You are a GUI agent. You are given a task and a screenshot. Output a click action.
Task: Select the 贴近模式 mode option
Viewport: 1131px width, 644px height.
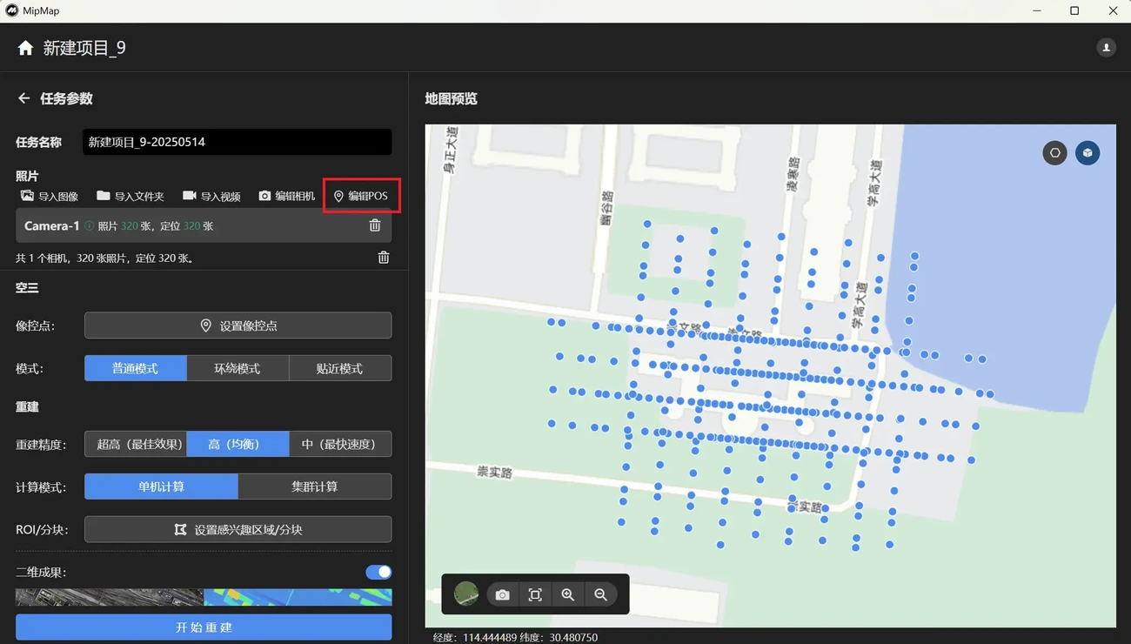339,368
